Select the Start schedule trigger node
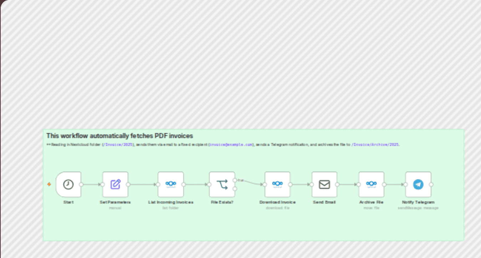This screenshot has height=258, width=481. click(68, 184)
